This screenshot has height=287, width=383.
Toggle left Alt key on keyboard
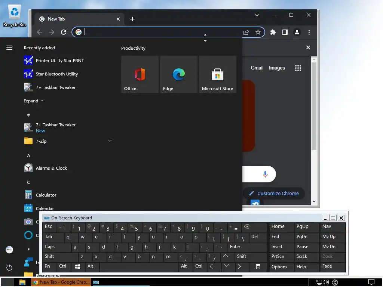point(92,266)
